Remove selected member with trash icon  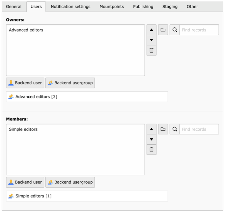coord(152,150)
